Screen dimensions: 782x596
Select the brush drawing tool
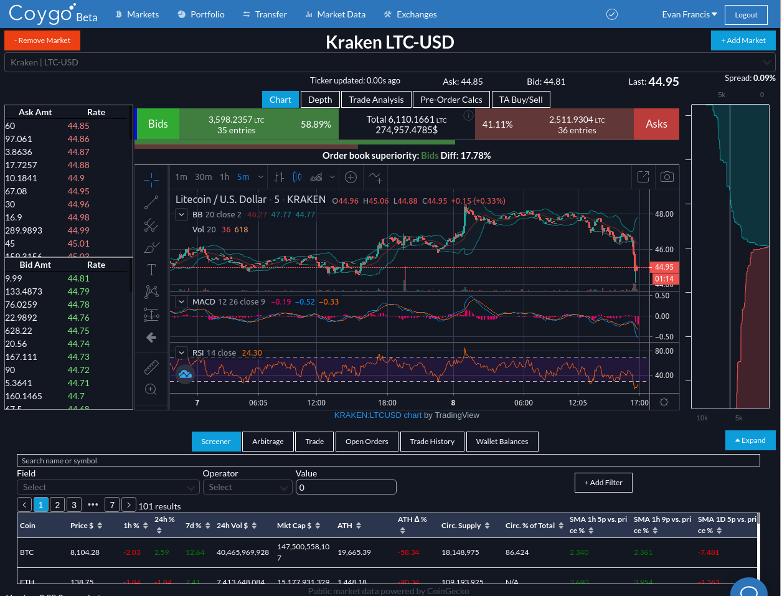click(x=151, y=247)
